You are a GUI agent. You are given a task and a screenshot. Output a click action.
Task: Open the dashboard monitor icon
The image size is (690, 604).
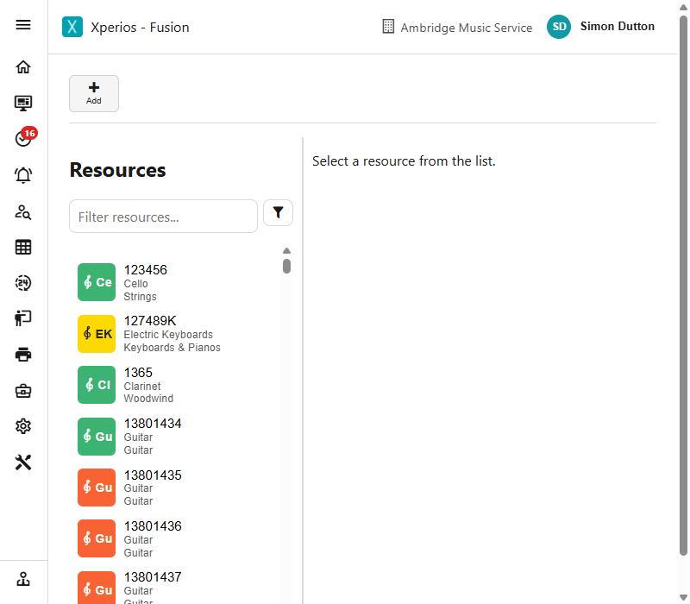coord(23,103)
